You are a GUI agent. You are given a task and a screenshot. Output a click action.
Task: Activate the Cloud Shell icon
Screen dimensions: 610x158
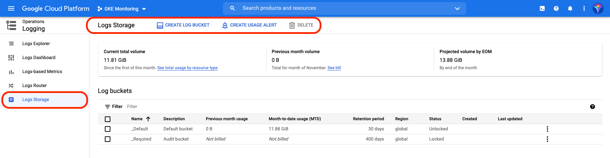tap(542, 8)
